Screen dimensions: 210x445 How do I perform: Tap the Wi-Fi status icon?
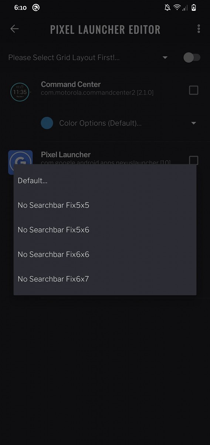coord(177,7)
